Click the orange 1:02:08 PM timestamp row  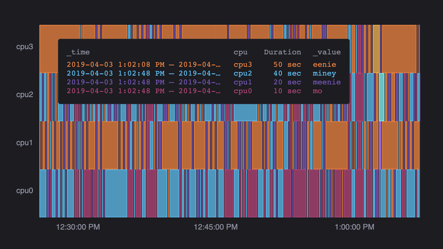coord(144,64)
